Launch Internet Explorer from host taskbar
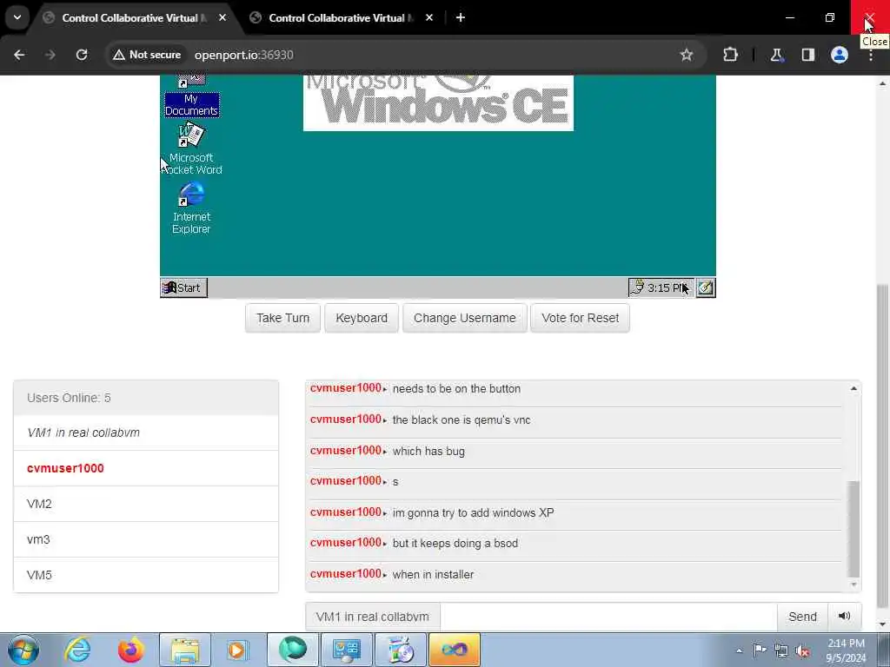Image resolution: width=890 pixels, height=667 pixels. (x=77, y=650)
